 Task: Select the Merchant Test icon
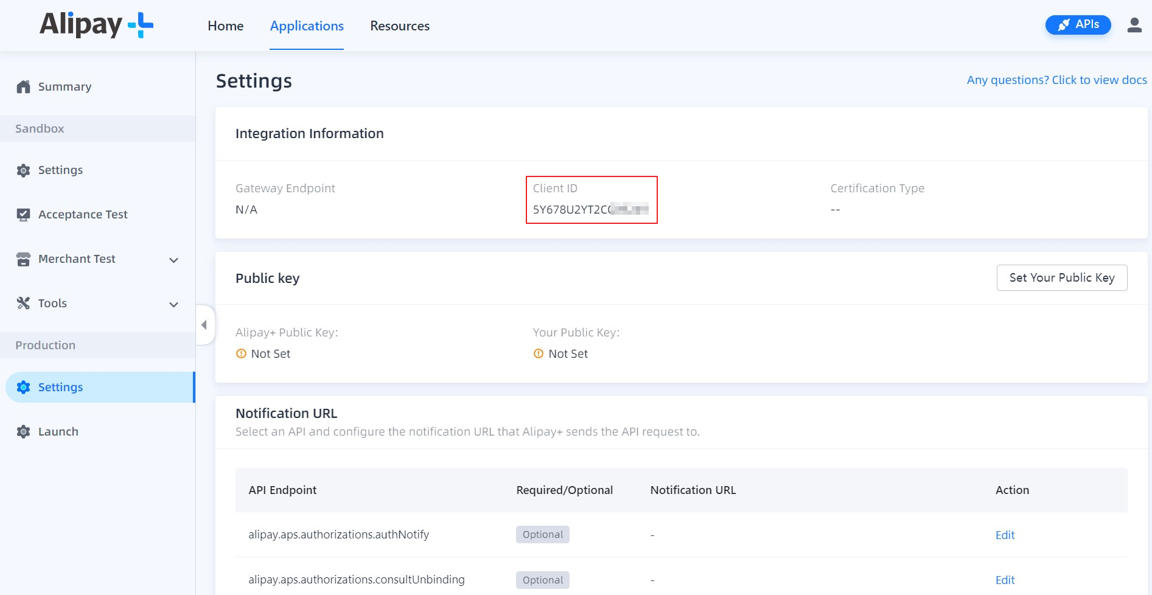click(x=23, y=259)
